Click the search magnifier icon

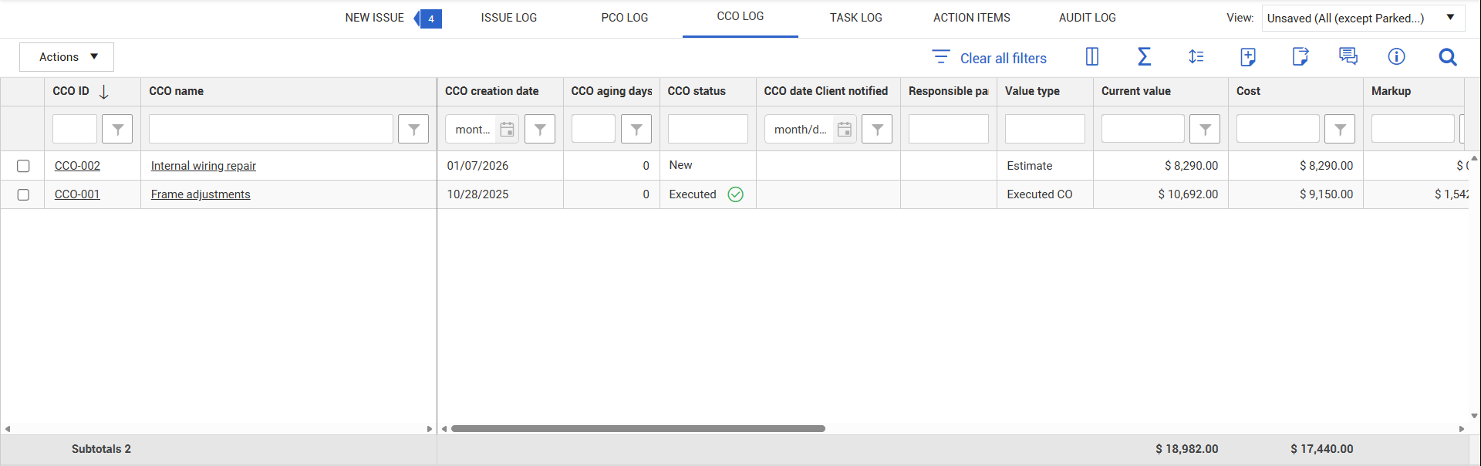coord(1447,57)
